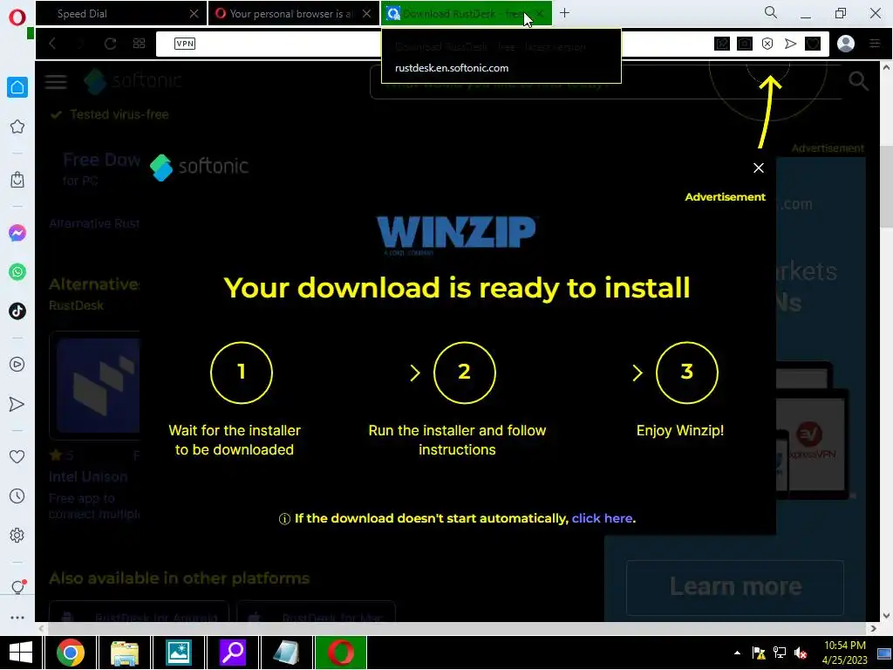Open the magnifier app on taskbar
Image resolution: width=893 pixels, height=670 pixels.
(233, 653)
